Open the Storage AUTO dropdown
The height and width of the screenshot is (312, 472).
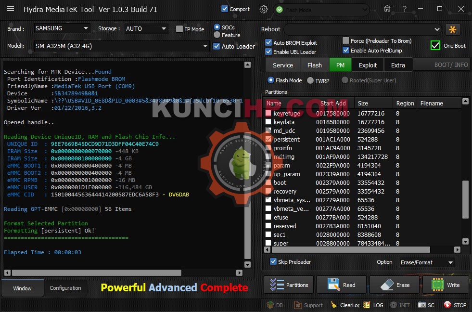tap(146, 28)
